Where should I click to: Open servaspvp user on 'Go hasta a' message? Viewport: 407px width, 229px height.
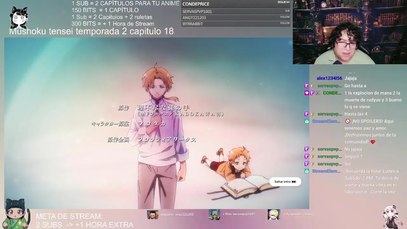(x=329, y=86)
